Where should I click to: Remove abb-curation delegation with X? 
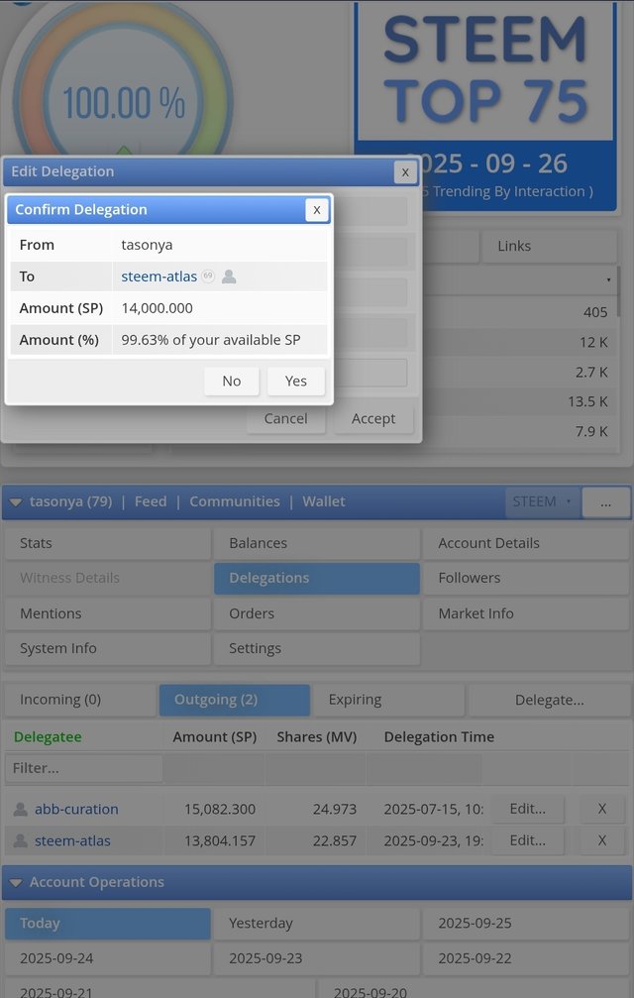click(601, 809)
